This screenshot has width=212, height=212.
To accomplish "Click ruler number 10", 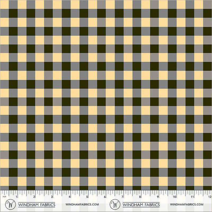I will point(175,197).
